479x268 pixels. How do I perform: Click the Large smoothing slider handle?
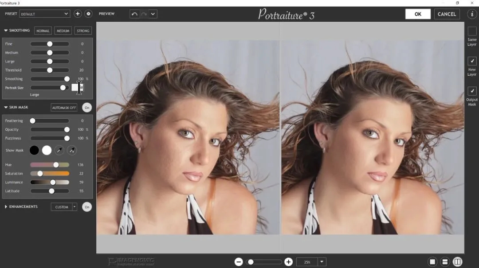pyautogui.click(x=50, y=62)
